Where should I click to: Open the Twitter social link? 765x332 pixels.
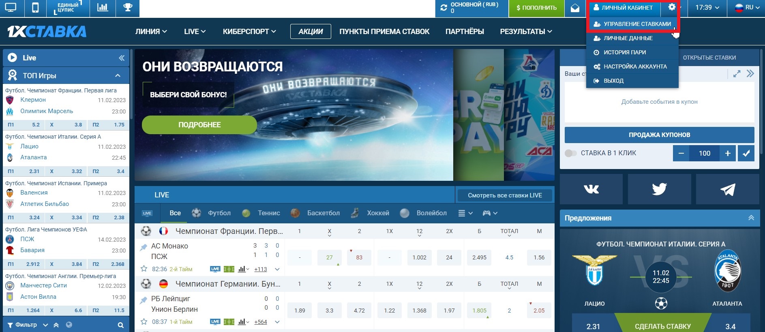pos(659,189)
